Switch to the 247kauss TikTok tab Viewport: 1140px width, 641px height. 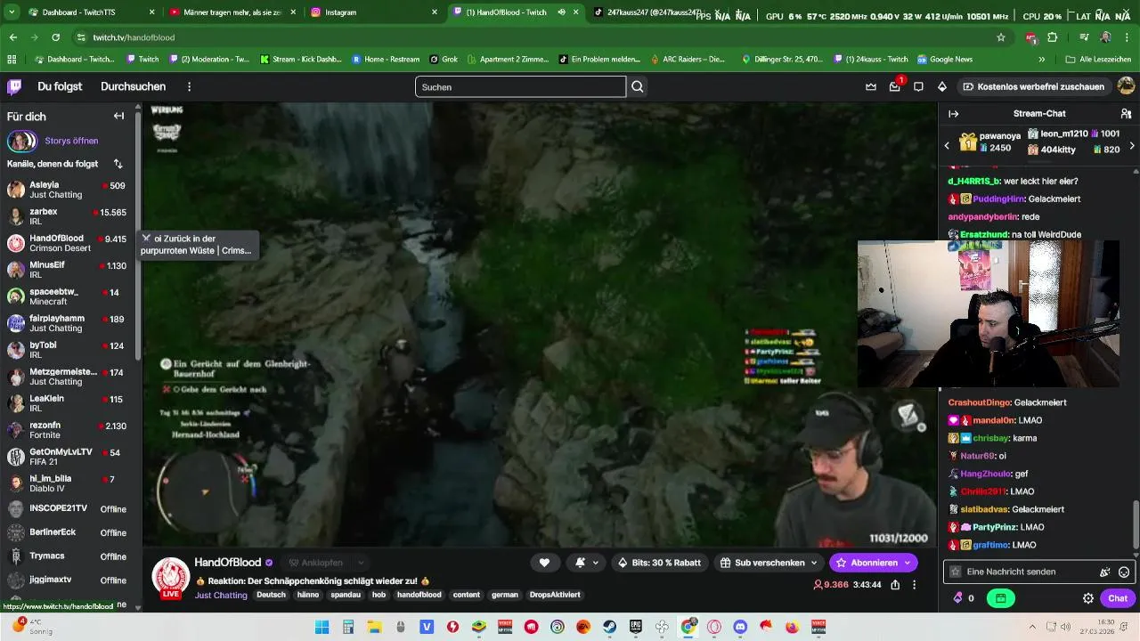pyautogui.click(x=655, y=12)
